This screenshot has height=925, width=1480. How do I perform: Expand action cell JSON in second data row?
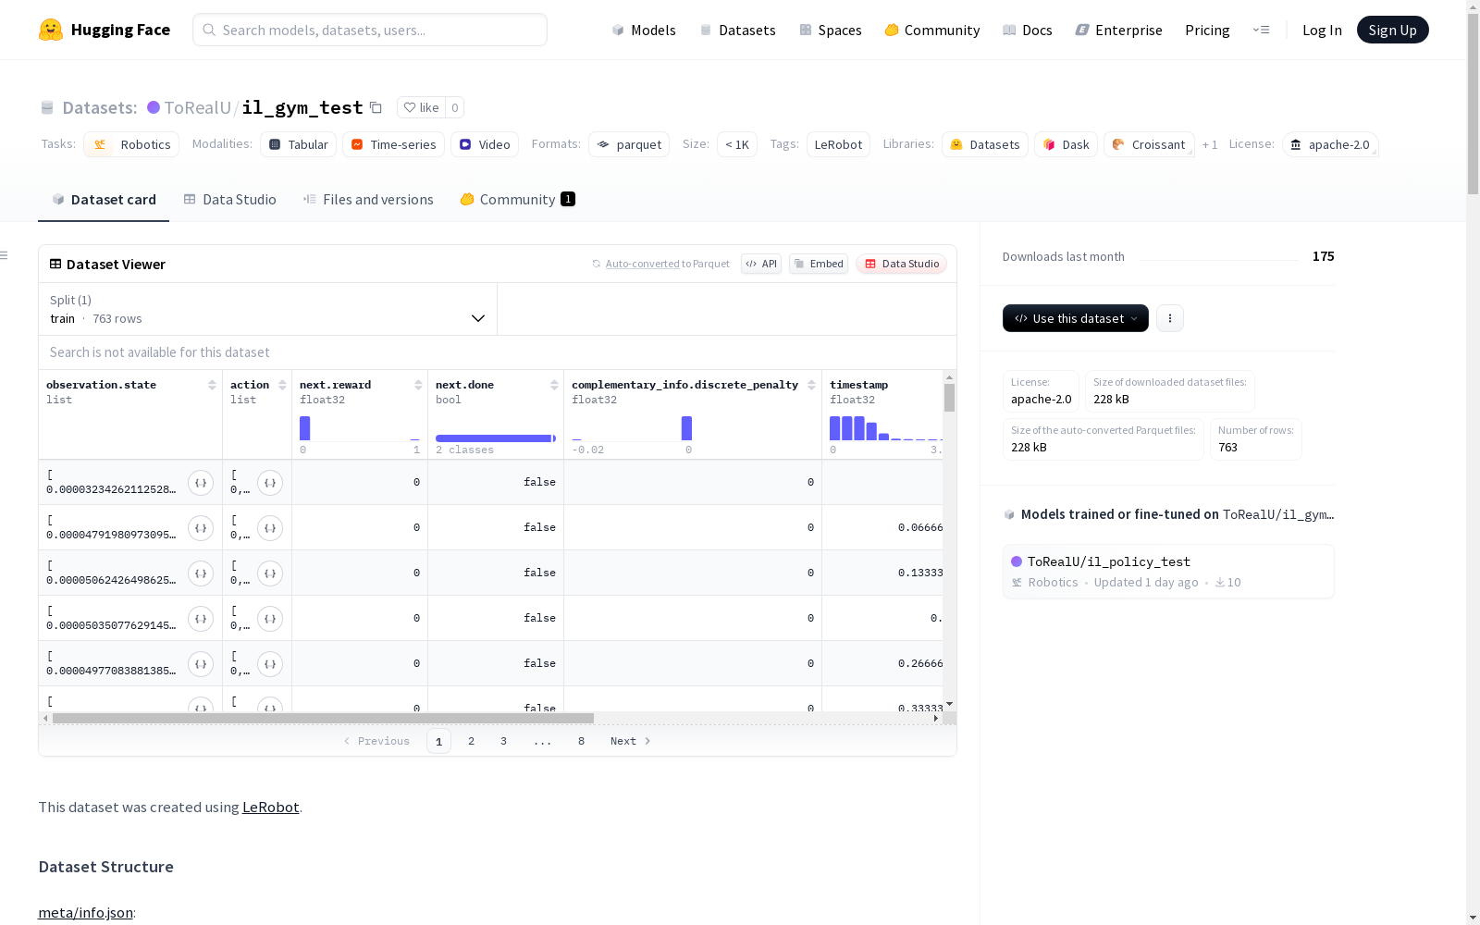[270, 528]
